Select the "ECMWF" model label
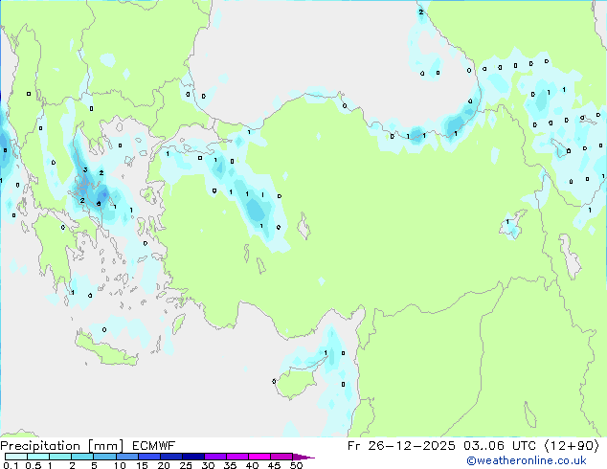 tap(154, 446)
